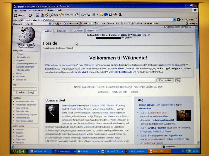This screenshot has width=209, height=156.
Task: Expand the Mail icon dropdown arrow
Action: (85, 15)
